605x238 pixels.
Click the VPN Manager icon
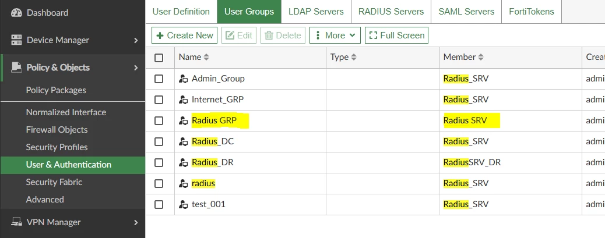pos(16,222)
